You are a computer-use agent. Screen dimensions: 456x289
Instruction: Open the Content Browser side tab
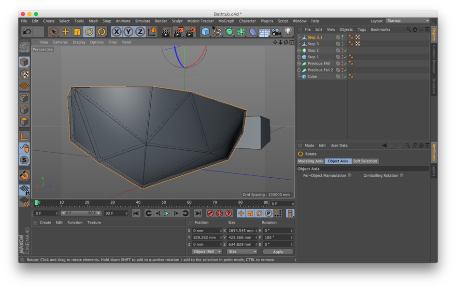click(x=434, y=59)
